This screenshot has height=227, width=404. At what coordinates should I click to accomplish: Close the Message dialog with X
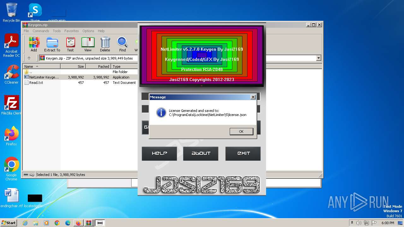(x=253, y=97)
